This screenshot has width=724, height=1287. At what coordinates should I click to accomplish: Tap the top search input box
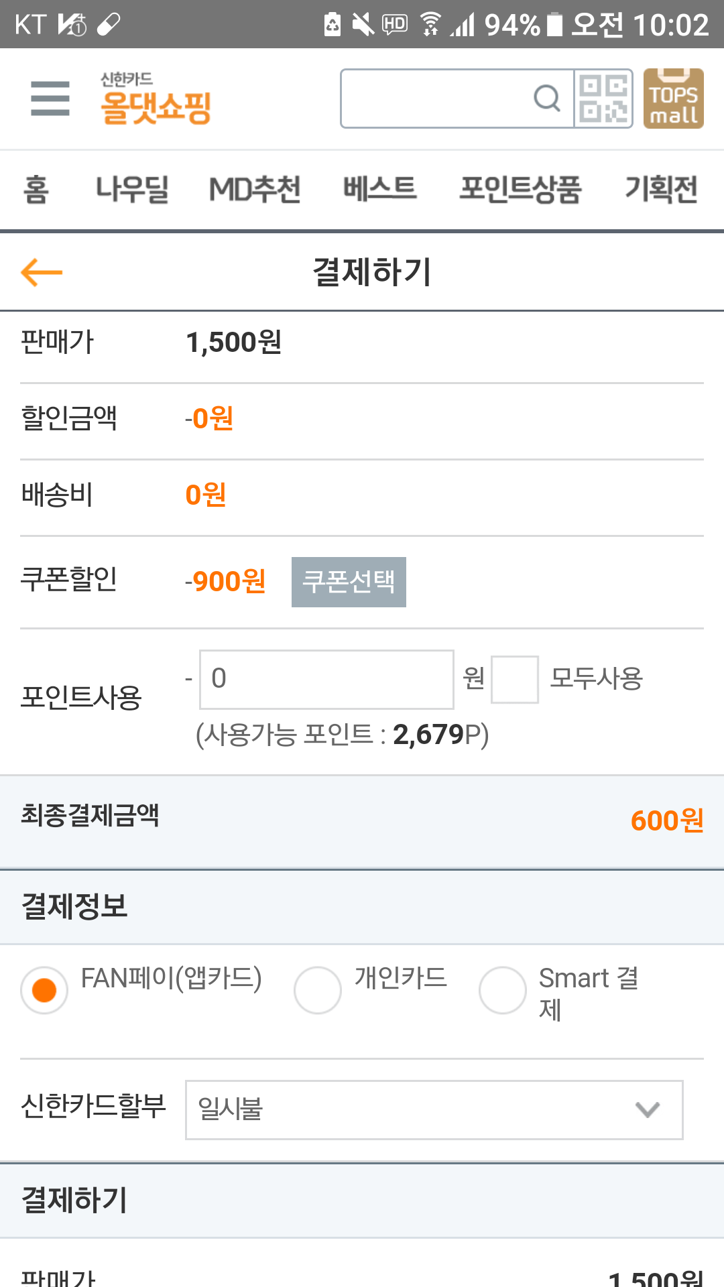tap(436, 99)
